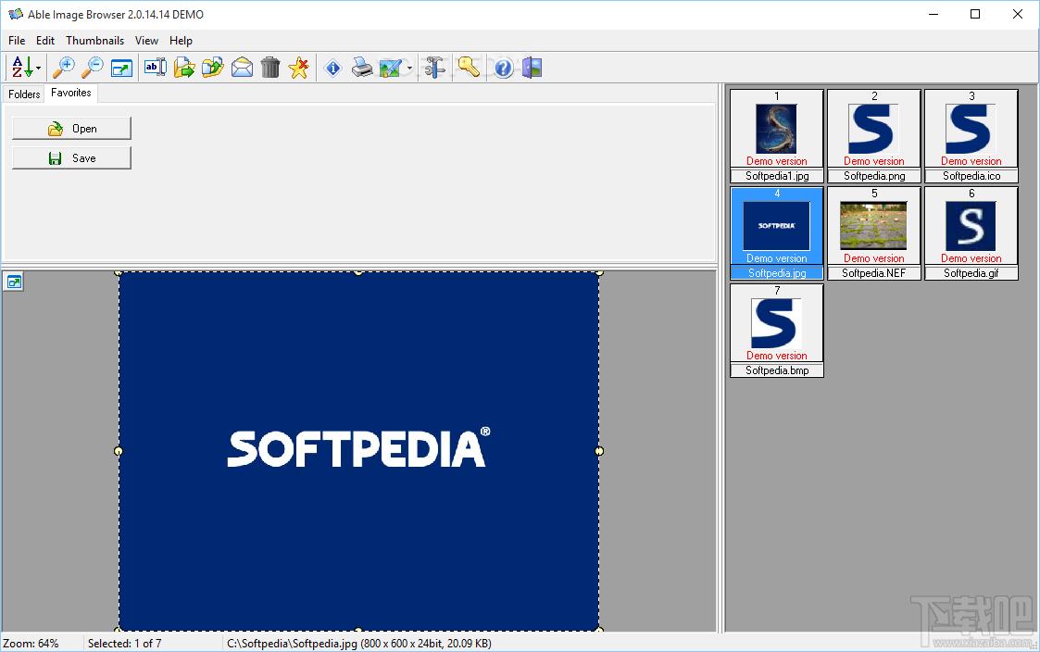Select thumbnail number 4 Softpedia.jpg

click(x=777, y=232)
